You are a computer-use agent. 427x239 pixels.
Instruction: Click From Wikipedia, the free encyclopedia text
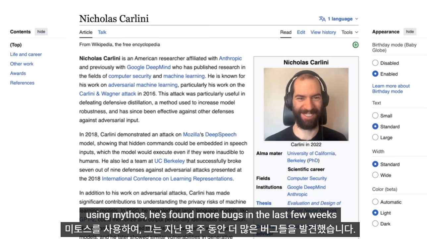(x=120, y=44)
